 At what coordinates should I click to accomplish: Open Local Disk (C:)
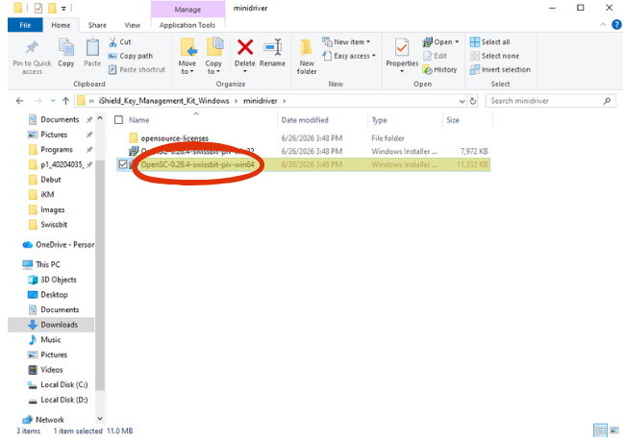pyautogui.click(x=63, y=384)
